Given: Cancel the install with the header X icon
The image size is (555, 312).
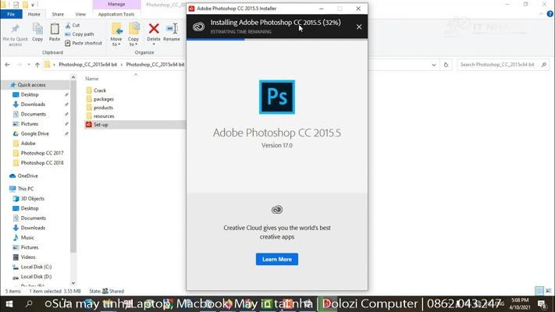Looking at the screenshot, I should pos(359,27).
